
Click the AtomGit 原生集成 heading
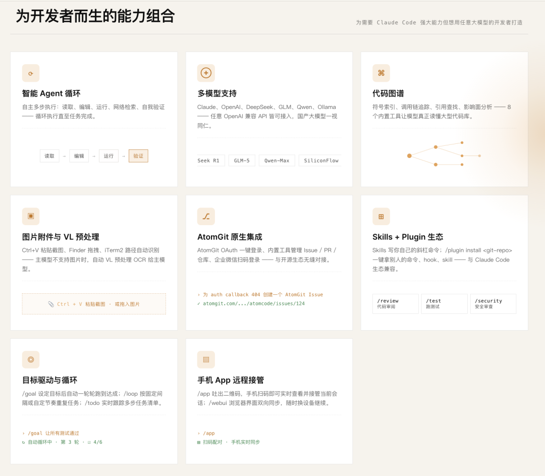pos(230,237)
